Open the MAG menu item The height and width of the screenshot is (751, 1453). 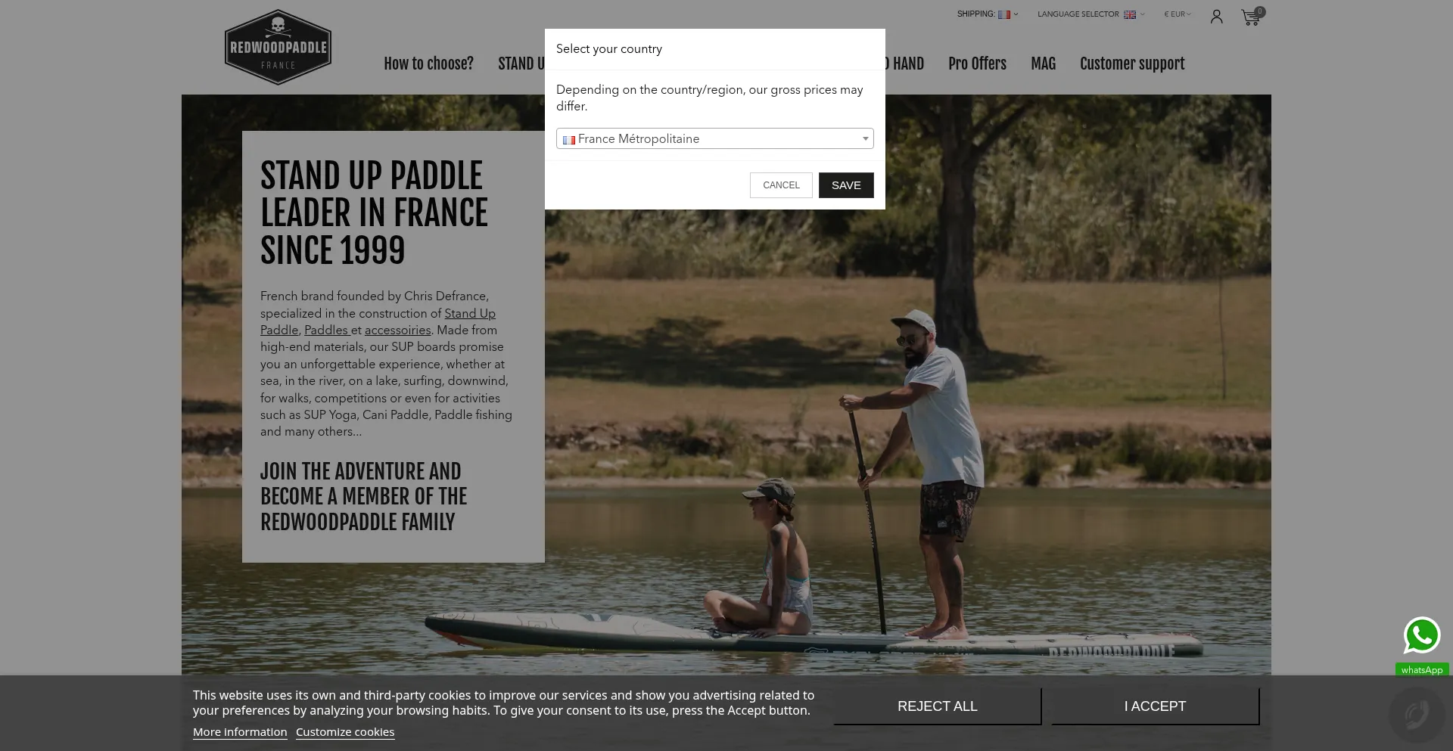(x=1043, y=64)
